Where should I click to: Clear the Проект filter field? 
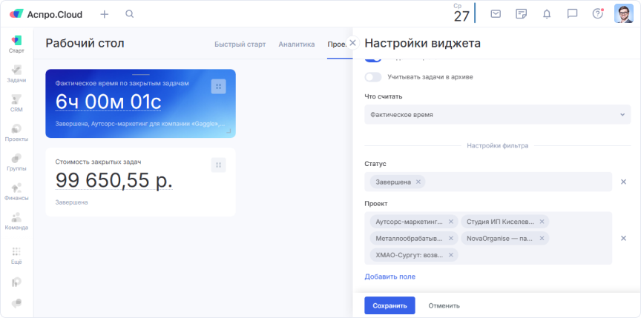pyautogui.click(x=623, y=239)
